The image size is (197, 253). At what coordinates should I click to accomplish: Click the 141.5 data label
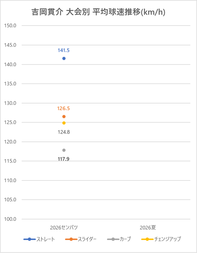pos(64,50)
